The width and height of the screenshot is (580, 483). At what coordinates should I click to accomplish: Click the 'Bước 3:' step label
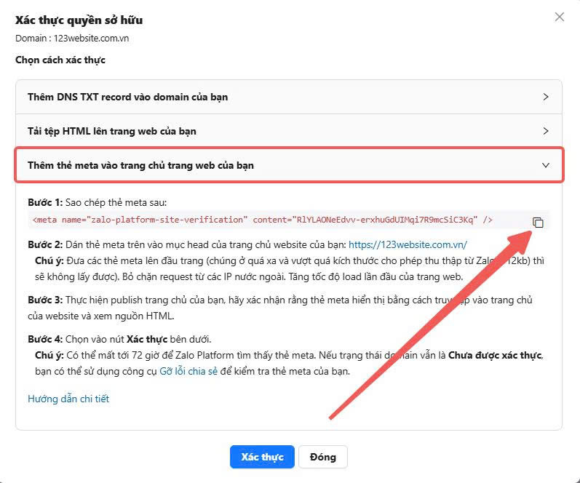coord(45,300)
